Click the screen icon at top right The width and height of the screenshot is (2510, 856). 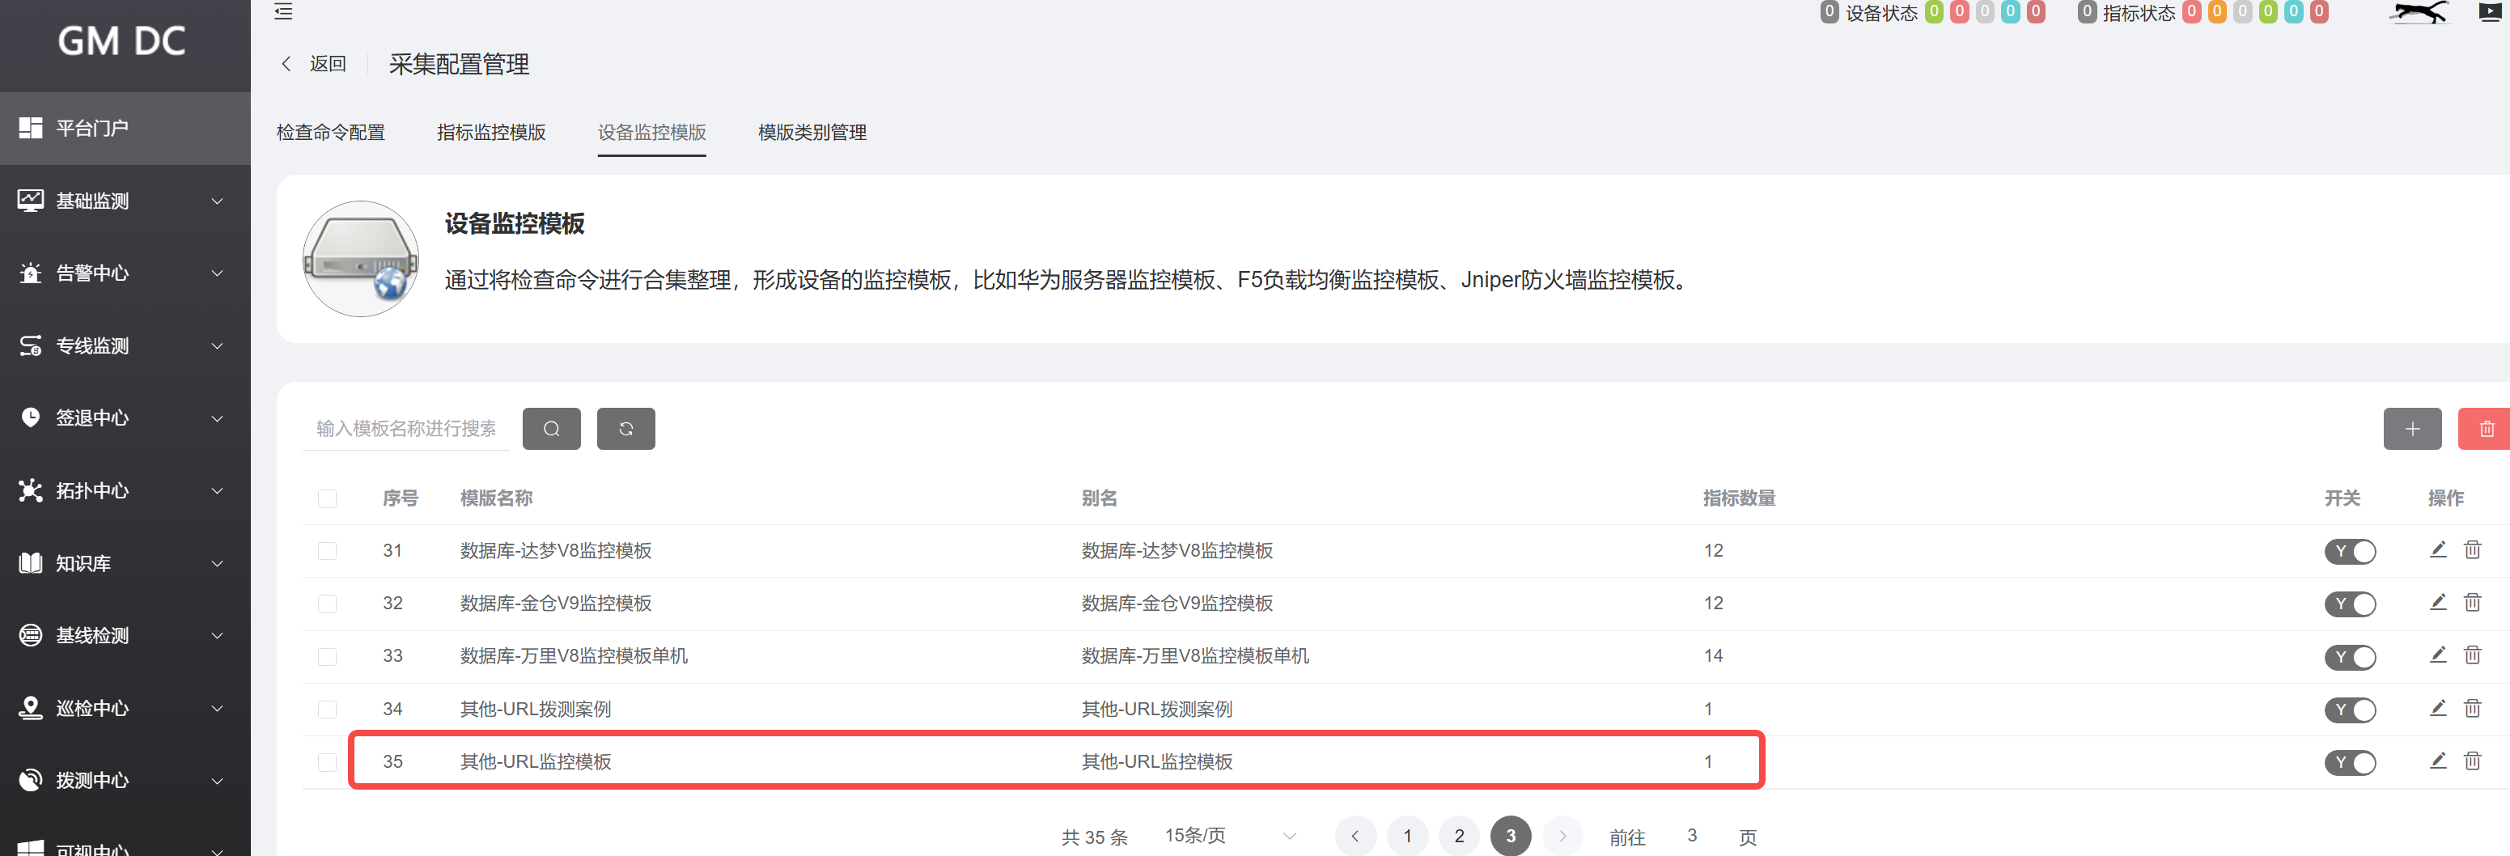coord(2489,11)
